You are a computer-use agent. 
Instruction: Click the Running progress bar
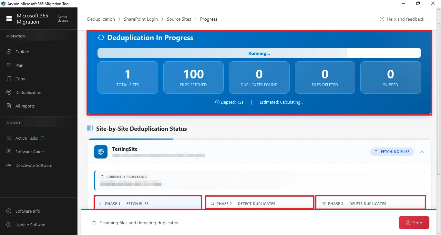259,53
